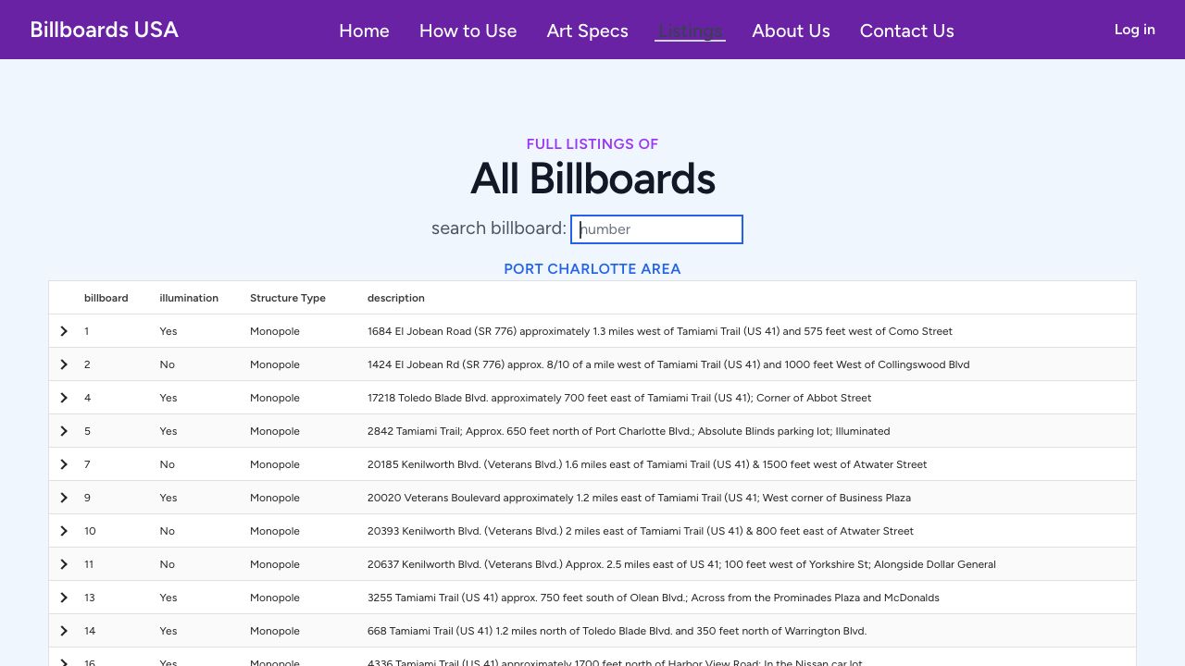Click billboard number 13 cell
This screenshot has height=666, width=1185.
tap(90, 598)
